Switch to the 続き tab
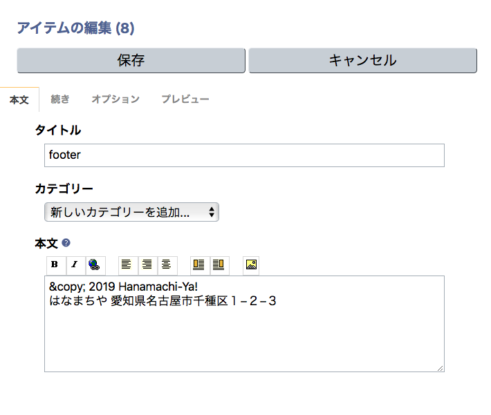Viewport: 491px width, 415px height. click(60, 99)
